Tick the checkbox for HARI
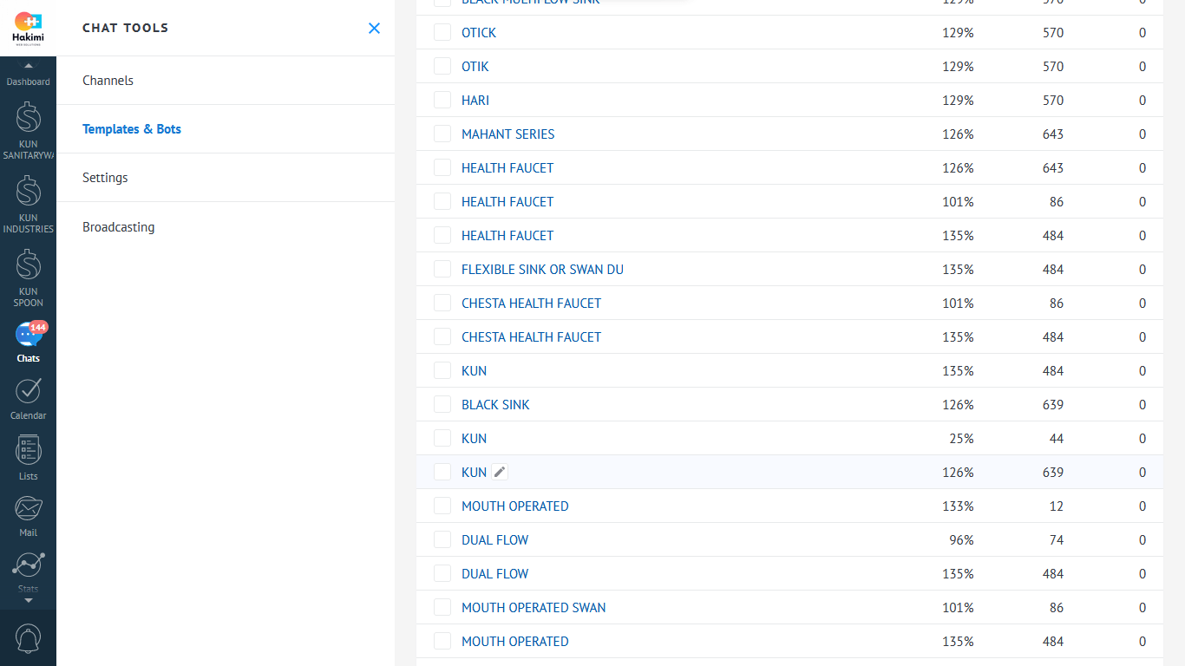The height and width of the screenshot is (666, 1185). (x=442, y=100)
